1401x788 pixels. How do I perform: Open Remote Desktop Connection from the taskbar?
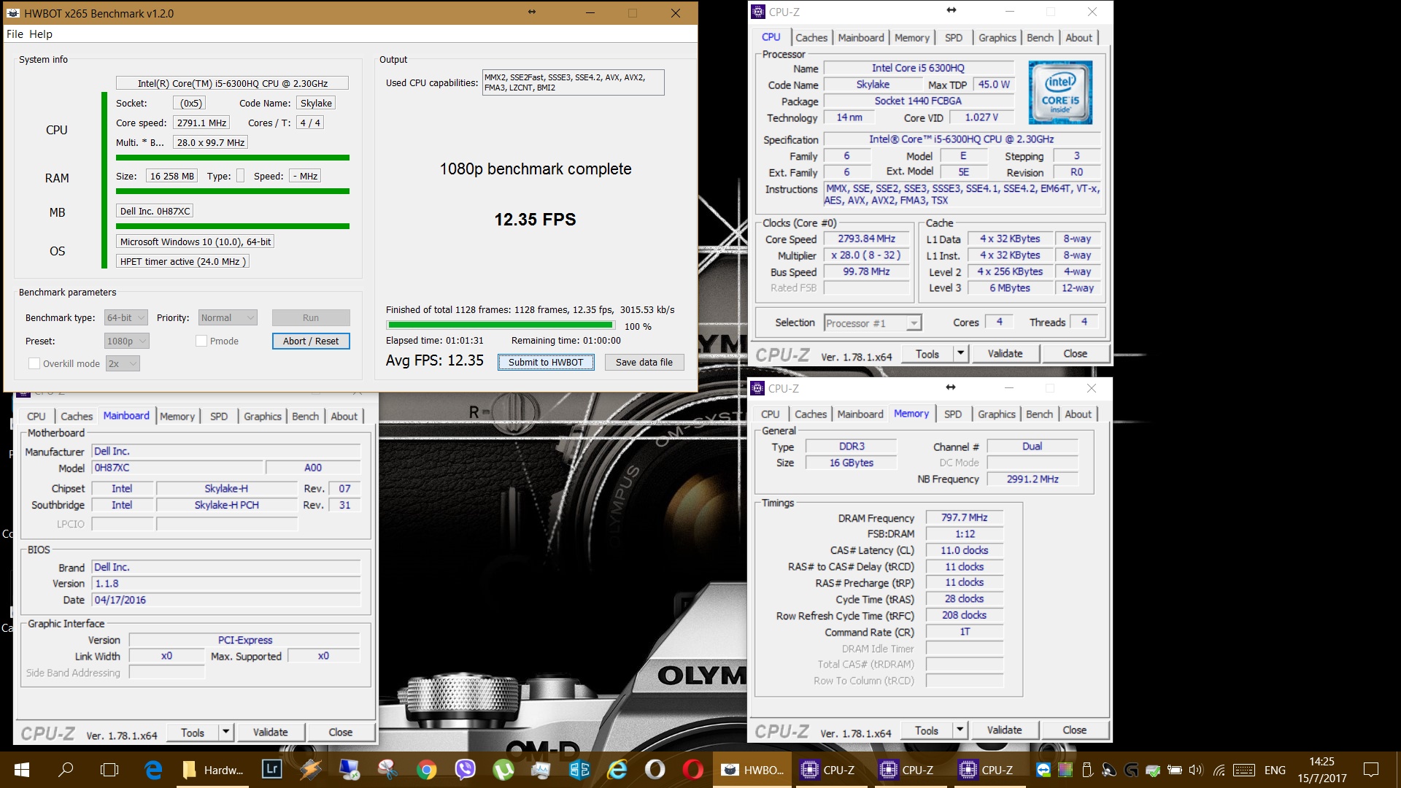(349, 769)
